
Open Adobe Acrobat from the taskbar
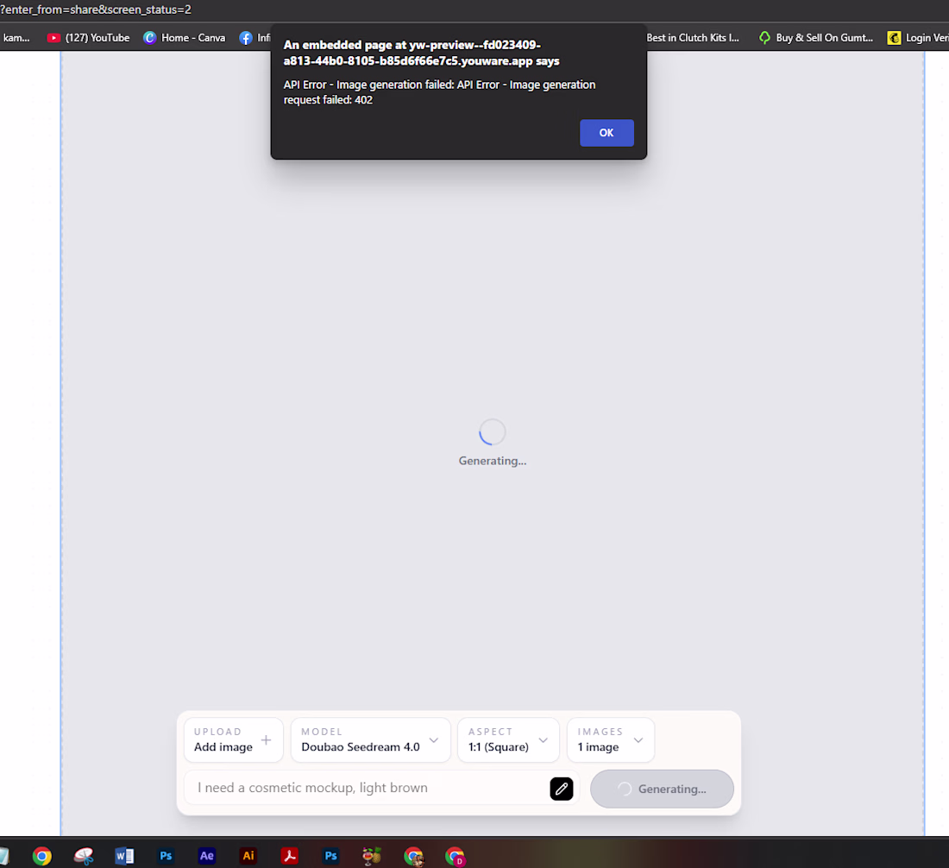[289, 856]
